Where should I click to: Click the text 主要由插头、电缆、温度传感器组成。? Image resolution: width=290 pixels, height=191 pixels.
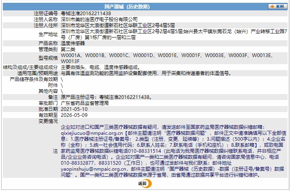pos(100,67)
